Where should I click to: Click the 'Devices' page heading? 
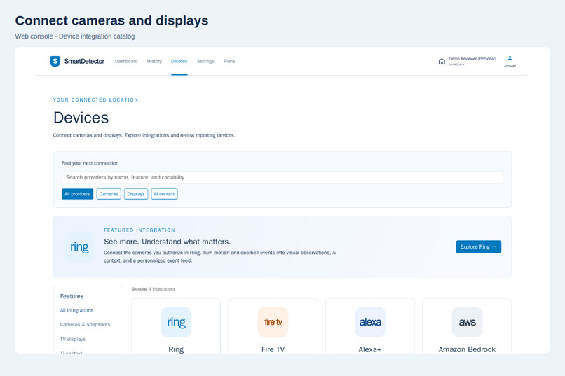[x=81, y=118]
